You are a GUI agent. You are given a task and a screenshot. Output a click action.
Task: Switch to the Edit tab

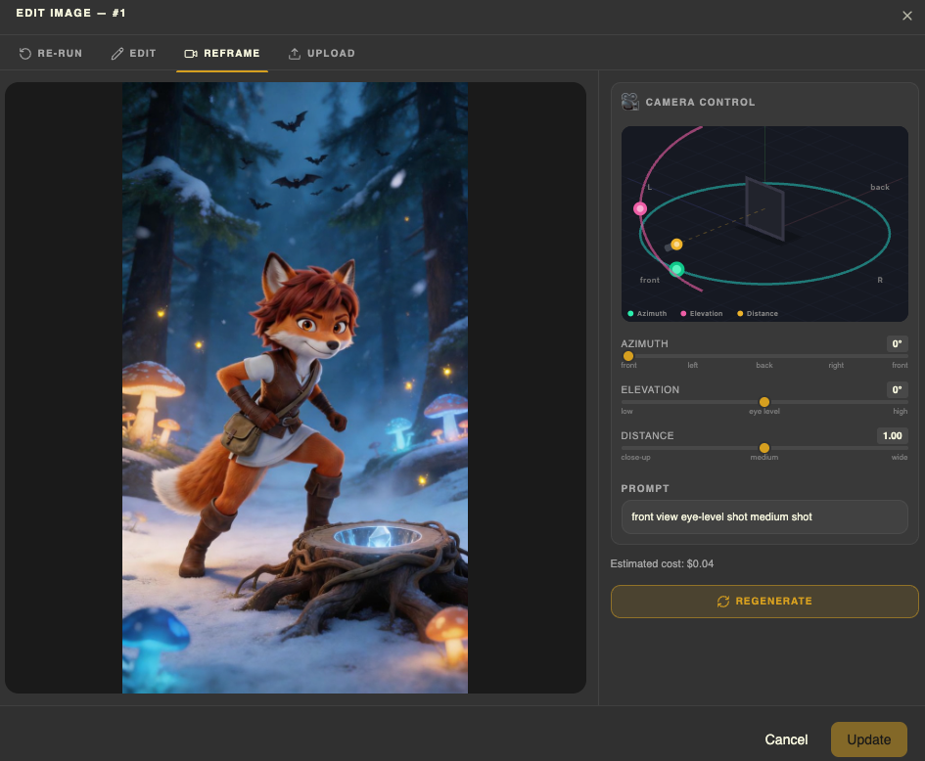click(133, 54)
